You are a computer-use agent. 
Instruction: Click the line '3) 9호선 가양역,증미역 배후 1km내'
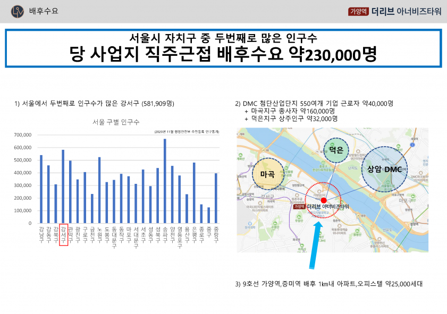tap(328, 284)
